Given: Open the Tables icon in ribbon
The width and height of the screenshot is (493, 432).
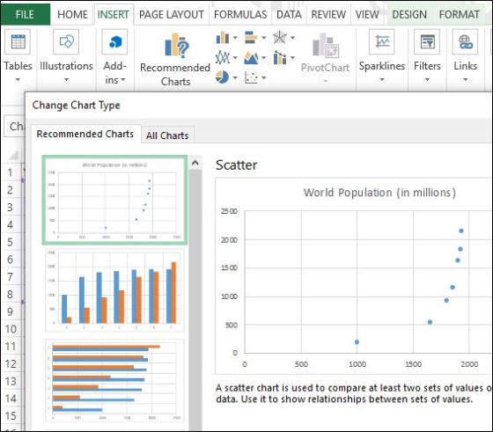Looking at the screenshot, I should pyautogui.click(x=18, y=41).
